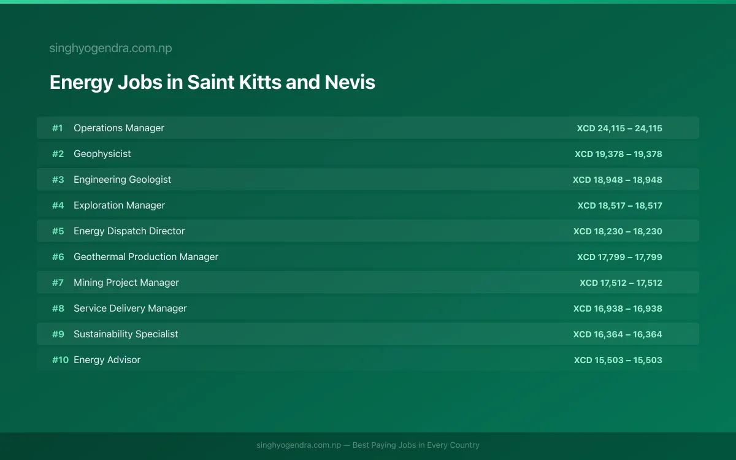The image size is (736, 460).
Task: Click the '#8' rank number
Action: (x=58, y=309)
